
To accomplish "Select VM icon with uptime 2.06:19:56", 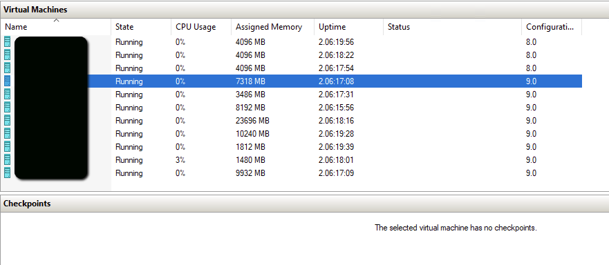I will tap(7, 41).
